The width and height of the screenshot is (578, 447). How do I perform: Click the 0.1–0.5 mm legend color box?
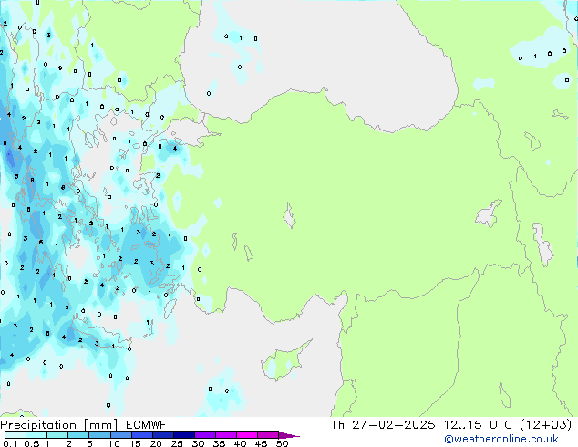(15, 435)
